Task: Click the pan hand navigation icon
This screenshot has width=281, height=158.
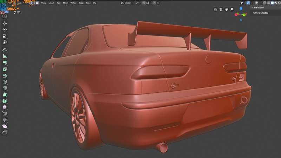Action: (x=227, y=9)
